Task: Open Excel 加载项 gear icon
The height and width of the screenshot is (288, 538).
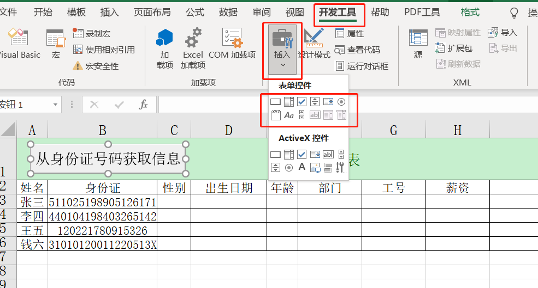Action: pyautogui.click(x=193, y=48)
